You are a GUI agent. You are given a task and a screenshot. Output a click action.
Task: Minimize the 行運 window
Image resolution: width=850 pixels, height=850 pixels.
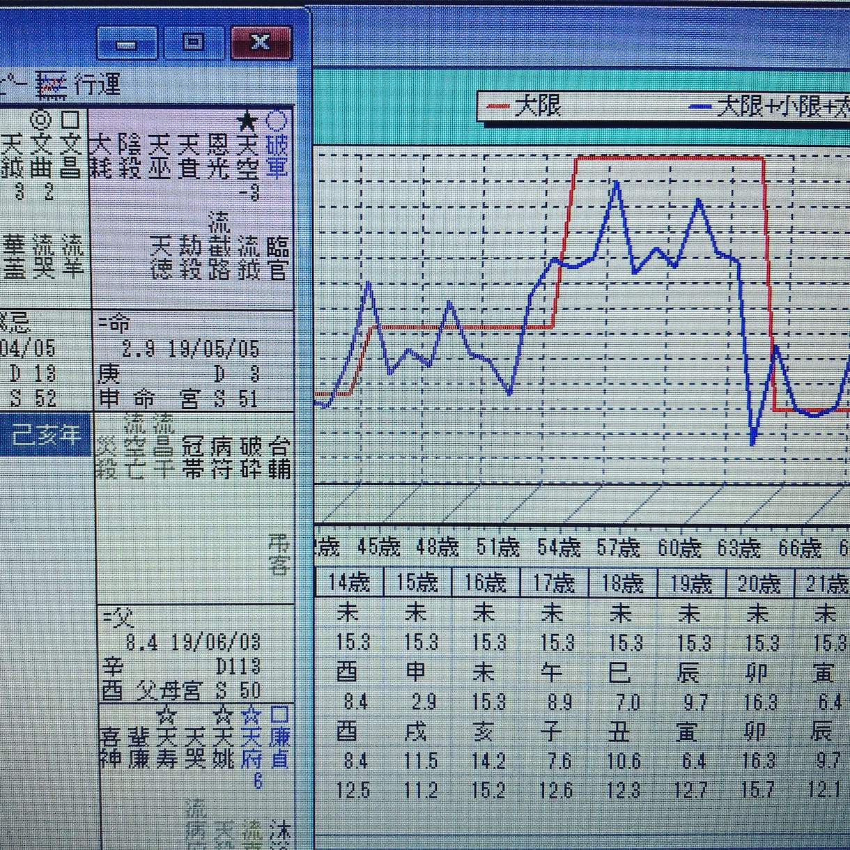tap(126, 42)
